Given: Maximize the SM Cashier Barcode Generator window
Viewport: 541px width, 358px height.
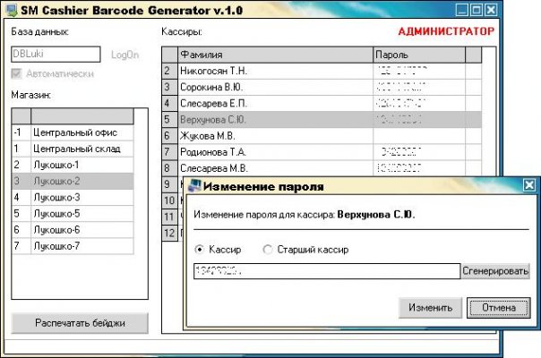Looking at the screenshot, I should click(477, 10).
